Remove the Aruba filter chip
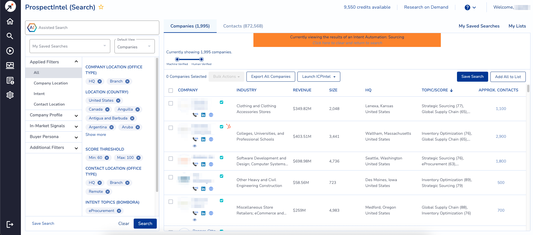The image size is (533, 235). 138,127
